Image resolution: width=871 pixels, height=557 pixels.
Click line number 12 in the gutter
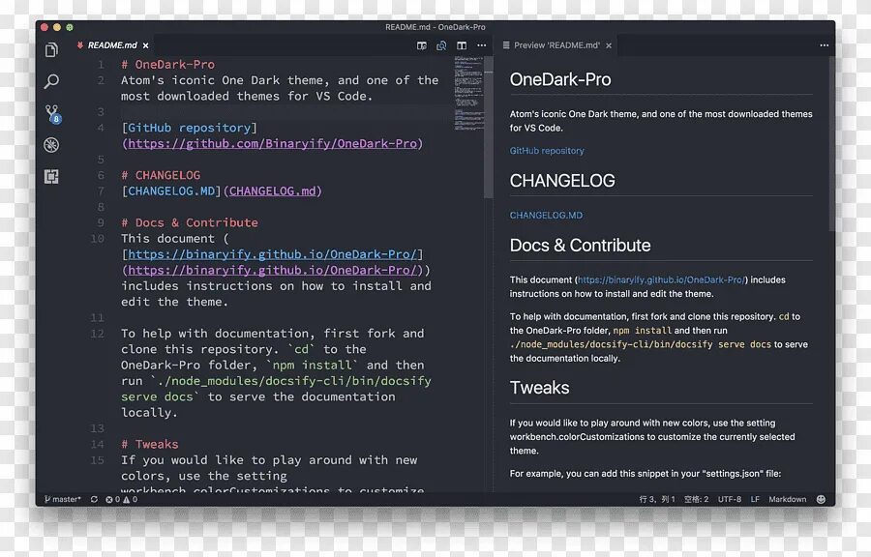[x=97, y=334]
